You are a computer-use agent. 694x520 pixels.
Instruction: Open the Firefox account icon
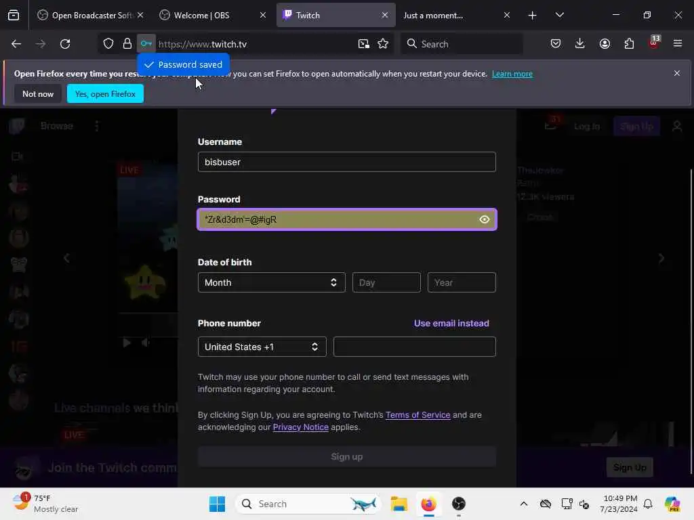tap(605, 44)
